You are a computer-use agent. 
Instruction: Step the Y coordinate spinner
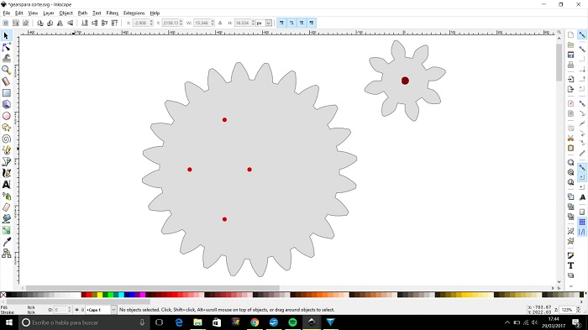(x=181, y=23)
